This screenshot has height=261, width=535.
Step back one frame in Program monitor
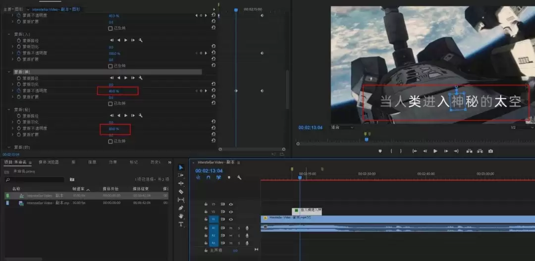425,151
